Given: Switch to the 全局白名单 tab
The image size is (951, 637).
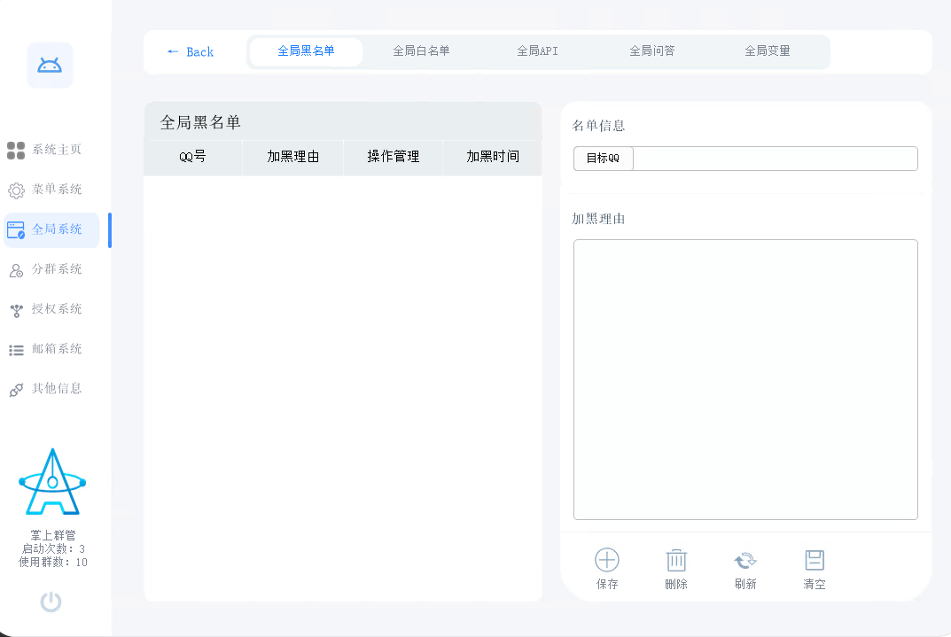Looking at the screenshot, I should pos(420,51).
